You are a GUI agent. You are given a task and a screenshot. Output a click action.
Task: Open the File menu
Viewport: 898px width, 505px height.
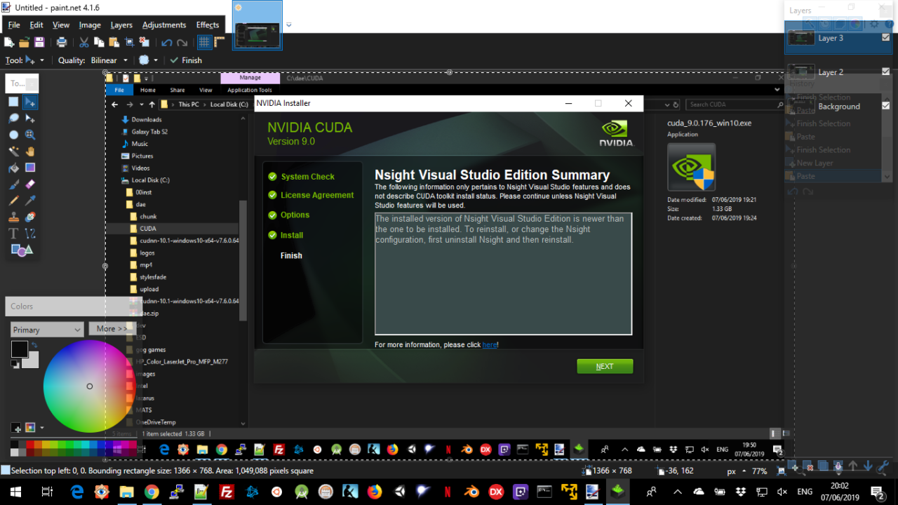pyautogui.click(x=14, y=25)
